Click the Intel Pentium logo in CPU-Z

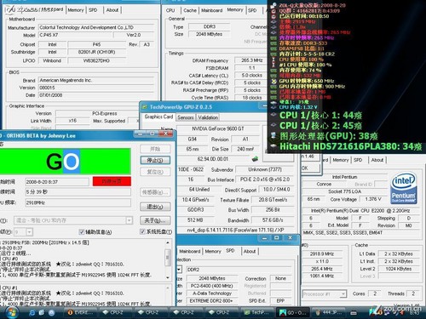pos(404,189)
